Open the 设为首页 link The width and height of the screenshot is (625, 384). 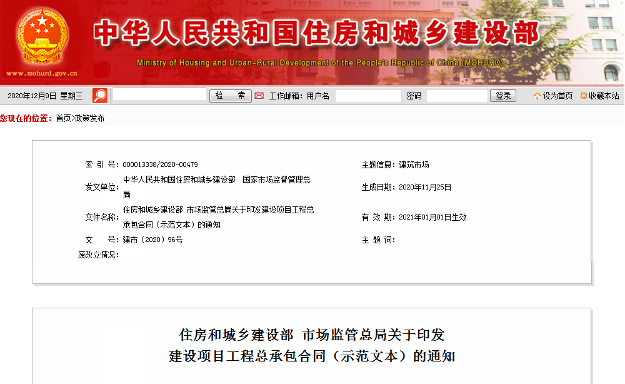557,96
